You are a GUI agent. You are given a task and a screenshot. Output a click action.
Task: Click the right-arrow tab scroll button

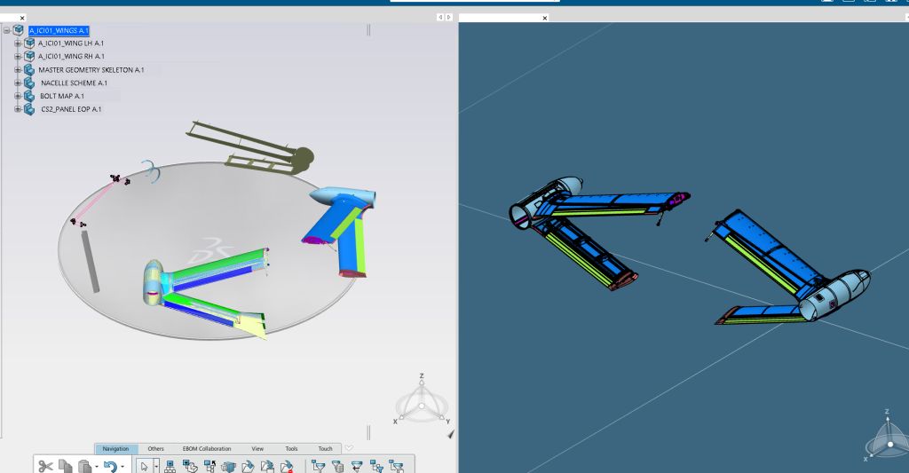[x=449, y=18]
